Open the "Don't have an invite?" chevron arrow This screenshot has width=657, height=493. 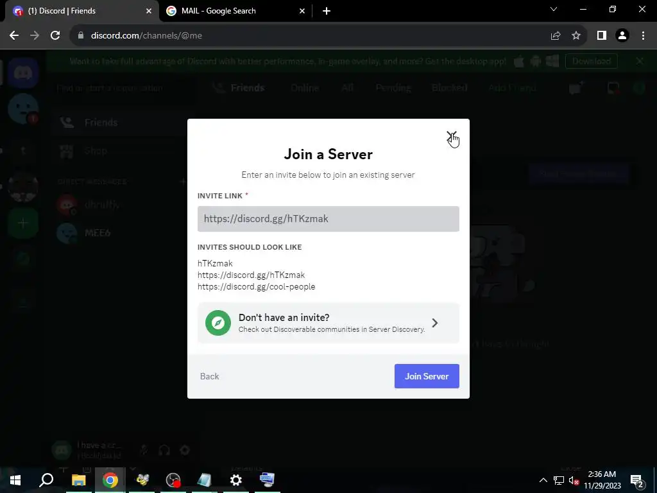435,323
